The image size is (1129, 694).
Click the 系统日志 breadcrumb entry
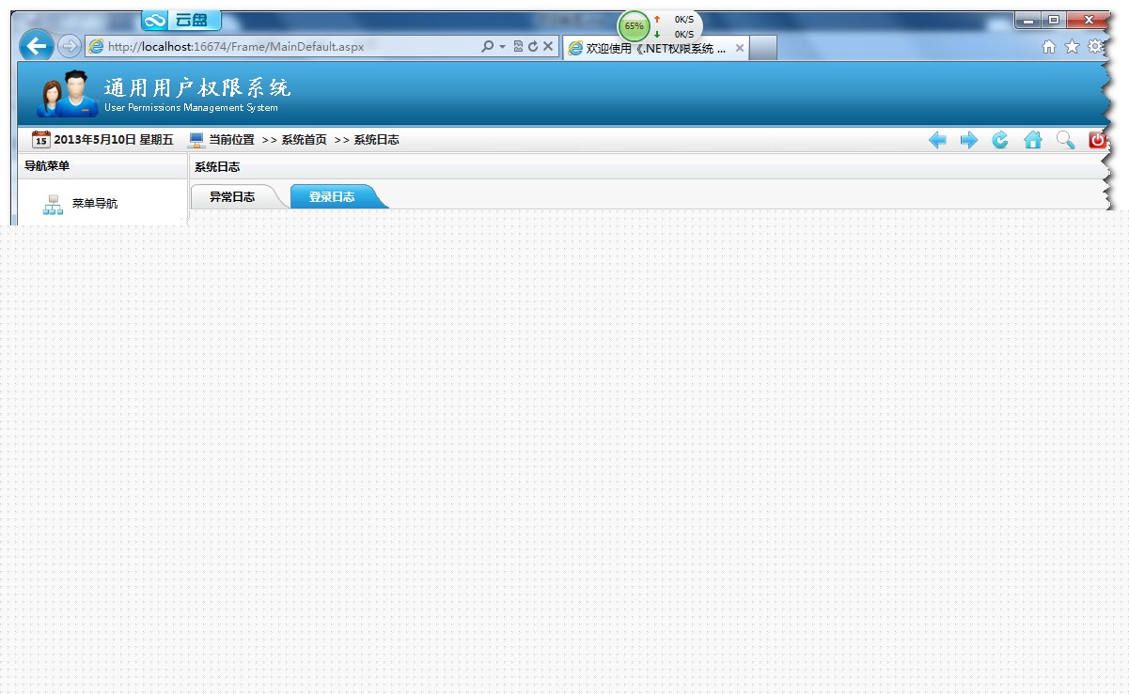coord(376,140)
